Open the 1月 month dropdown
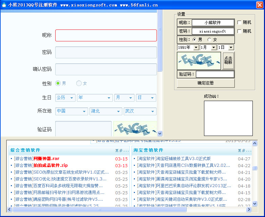 (213, 47)
